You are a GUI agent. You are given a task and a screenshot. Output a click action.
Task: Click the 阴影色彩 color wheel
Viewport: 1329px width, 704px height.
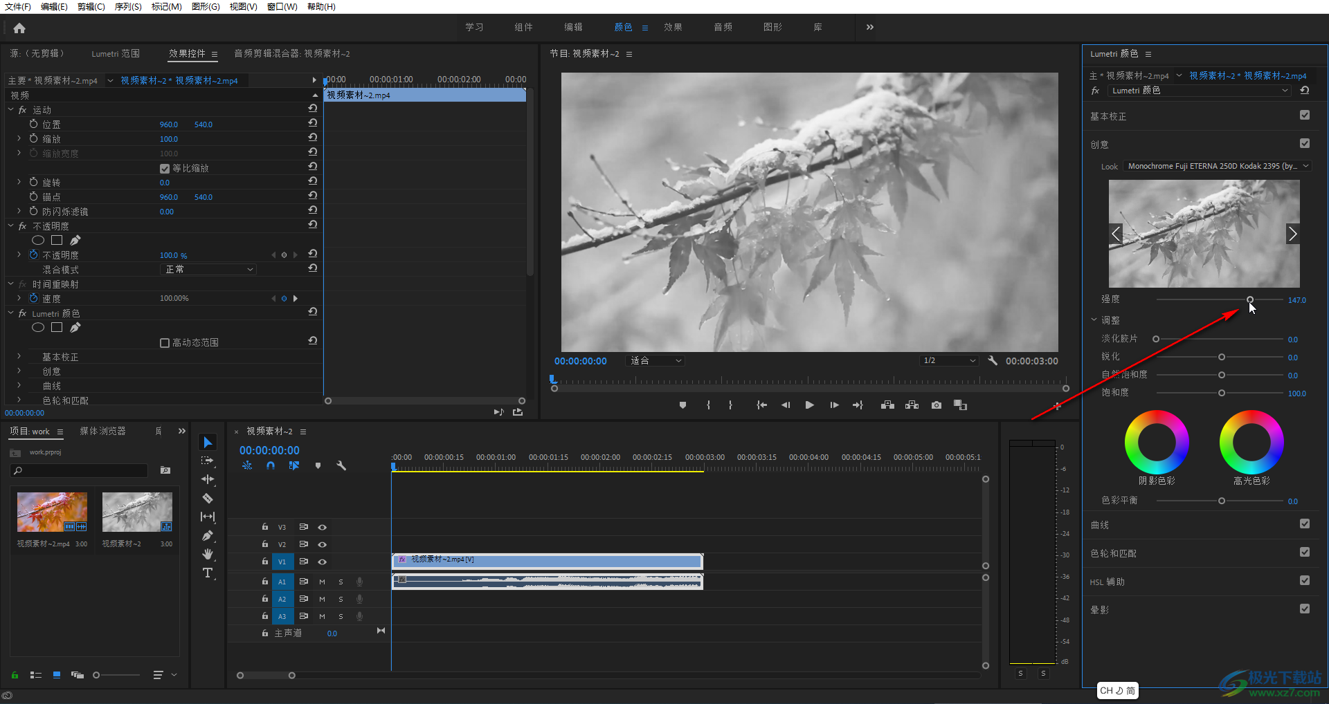tap(1157, 442)
